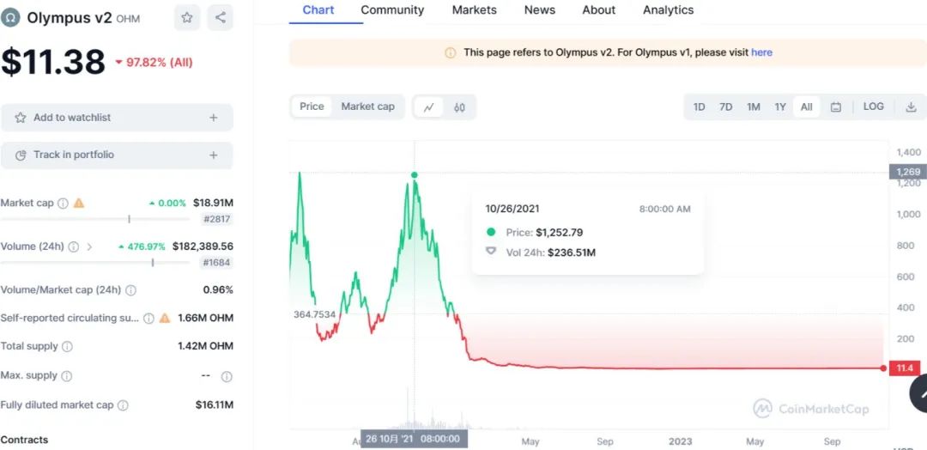Switch to the line chart view icon
Viewport: 927px width, 450px height.
pos(428,107)
